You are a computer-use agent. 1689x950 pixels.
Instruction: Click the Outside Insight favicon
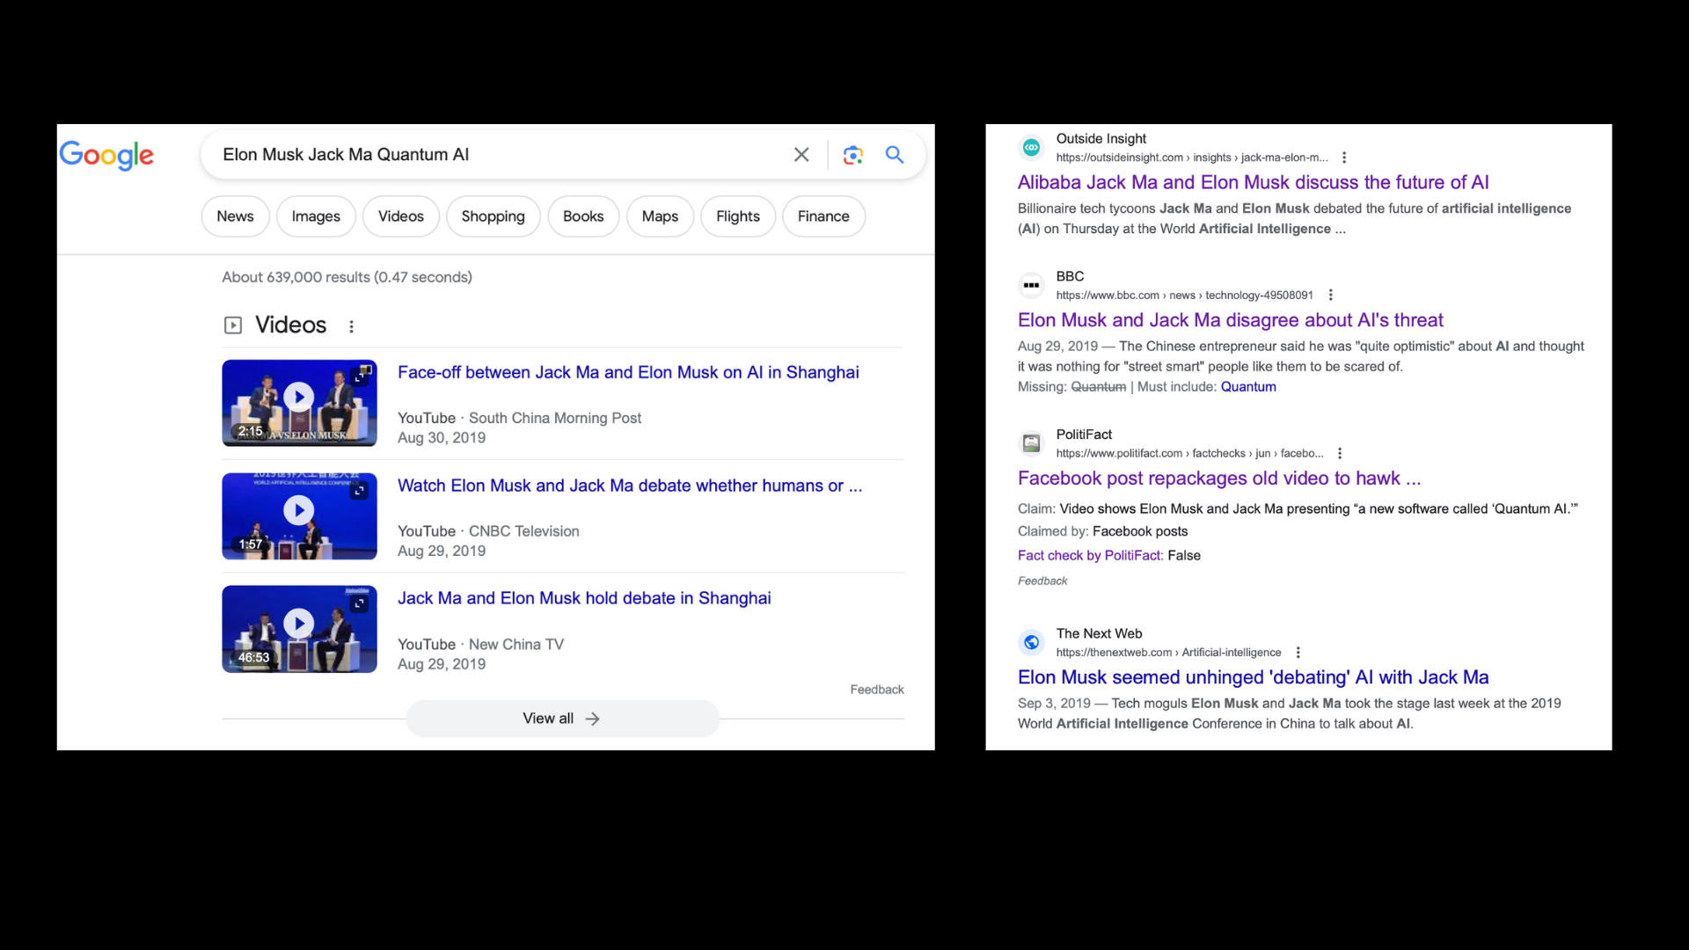(x=1032, y=148)
